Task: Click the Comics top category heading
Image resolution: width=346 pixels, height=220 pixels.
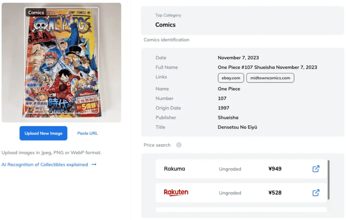Action: tap(165, 25)
